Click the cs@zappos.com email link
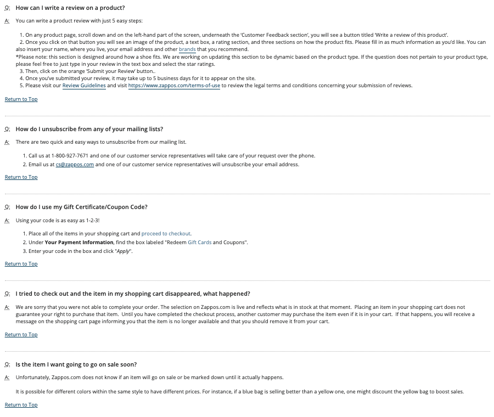The width and height of the screenshot is (494, 417). click(75, 165)
